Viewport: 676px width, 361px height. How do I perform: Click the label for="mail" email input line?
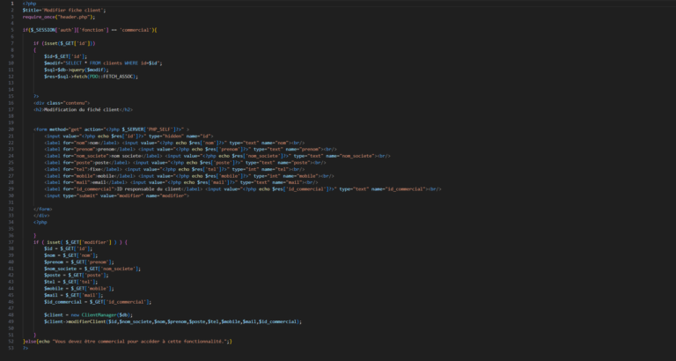click(181, 182)
